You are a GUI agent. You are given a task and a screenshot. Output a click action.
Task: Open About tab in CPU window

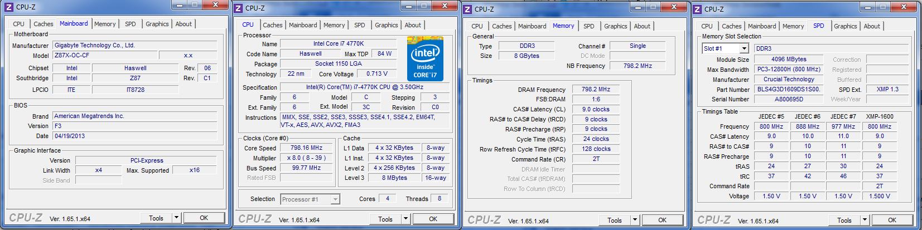click(413, 25)
